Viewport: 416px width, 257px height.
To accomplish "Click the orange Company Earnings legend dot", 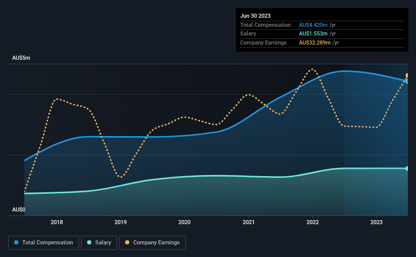I will coord(127,242).
